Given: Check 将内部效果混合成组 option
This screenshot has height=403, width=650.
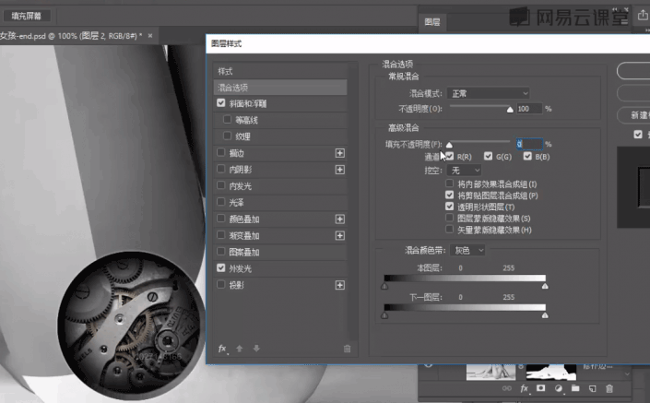Looking at the screenshot, I should (x=449, y=184).
